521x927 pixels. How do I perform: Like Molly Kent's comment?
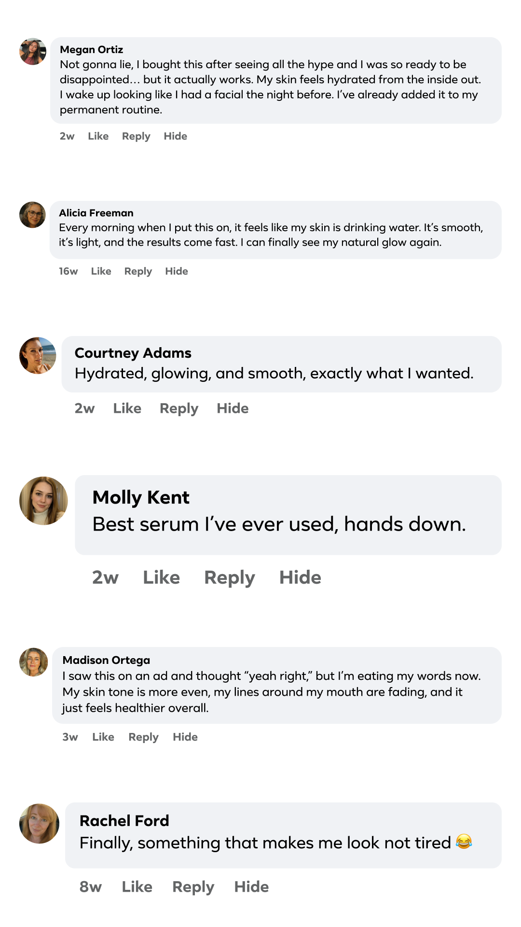pos(161,577)
